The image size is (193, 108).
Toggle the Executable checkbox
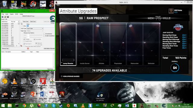tap(34, 39)
